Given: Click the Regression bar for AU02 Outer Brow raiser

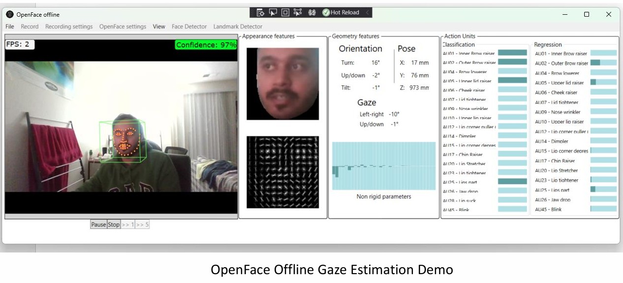Looking at the screenshot, I should point(603,63).
